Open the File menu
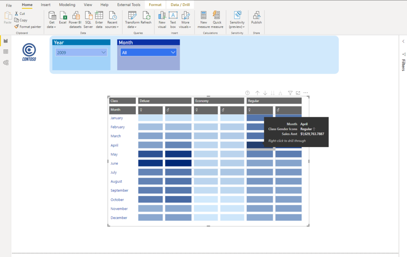 click(9, 5)
